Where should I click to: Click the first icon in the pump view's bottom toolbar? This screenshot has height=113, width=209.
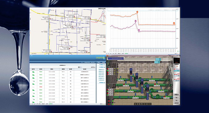[x=135, y=104]
